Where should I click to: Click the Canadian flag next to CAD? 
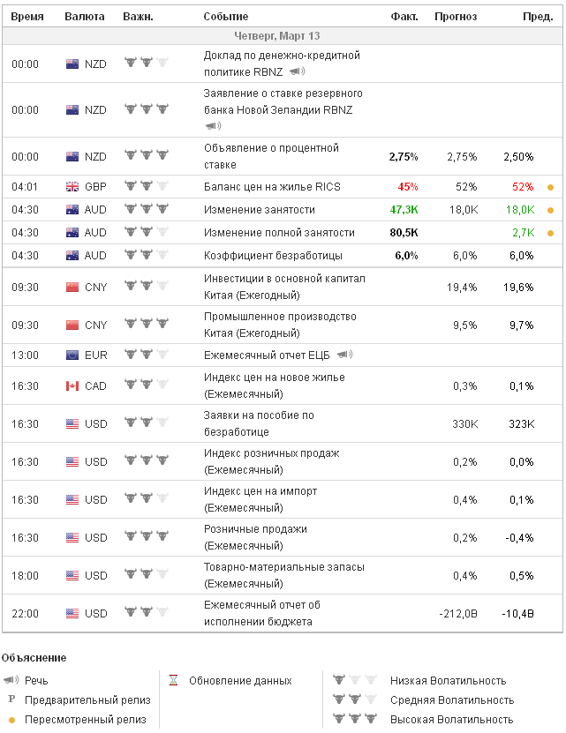pos(72,386)
